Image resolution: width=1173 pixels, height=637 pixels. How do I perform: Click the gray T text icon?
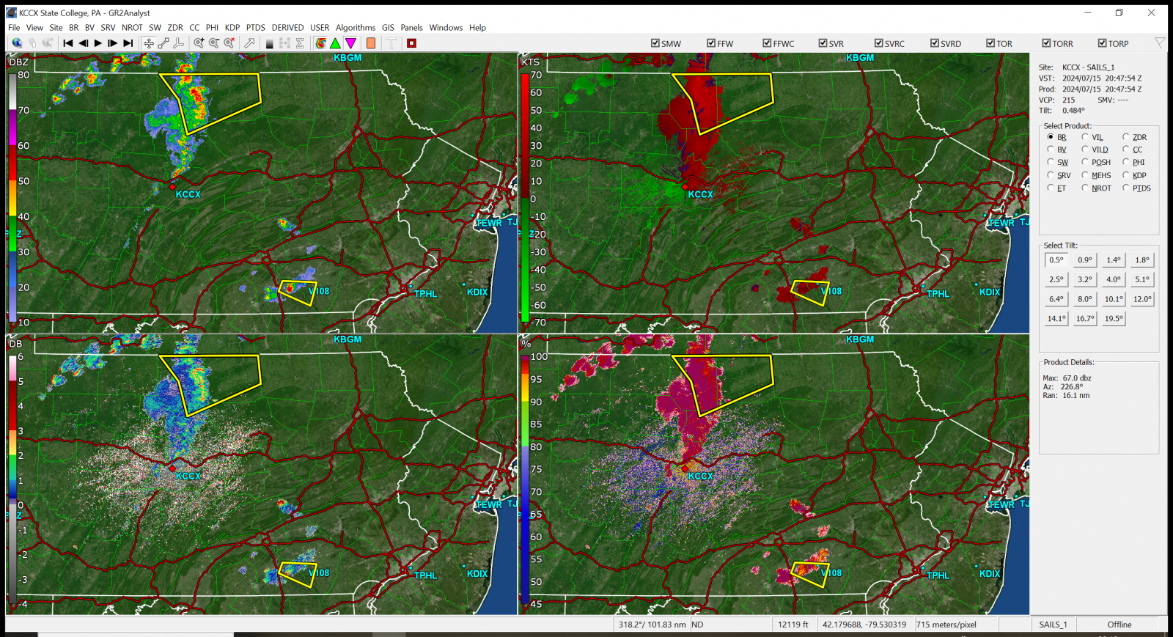click(x=391, y=43)
